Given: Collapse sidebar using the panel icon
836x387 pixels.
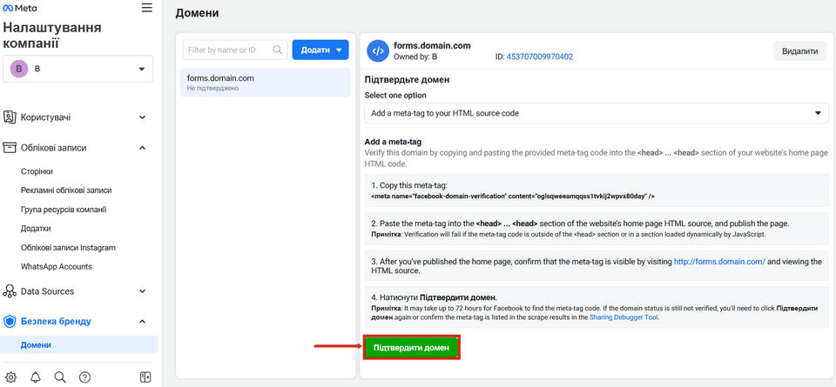Looking at the screenshot, I should pyautogui.click(x=145, y=377).
